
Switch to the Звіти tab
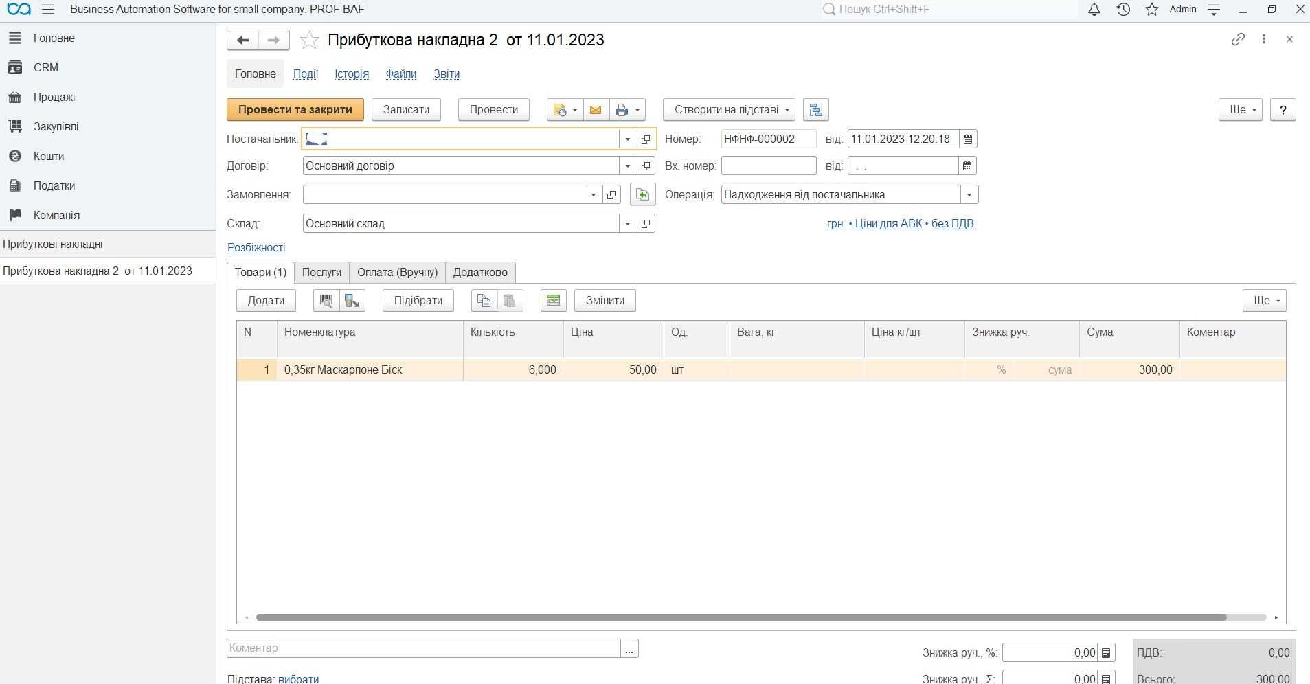click(447, 73)
